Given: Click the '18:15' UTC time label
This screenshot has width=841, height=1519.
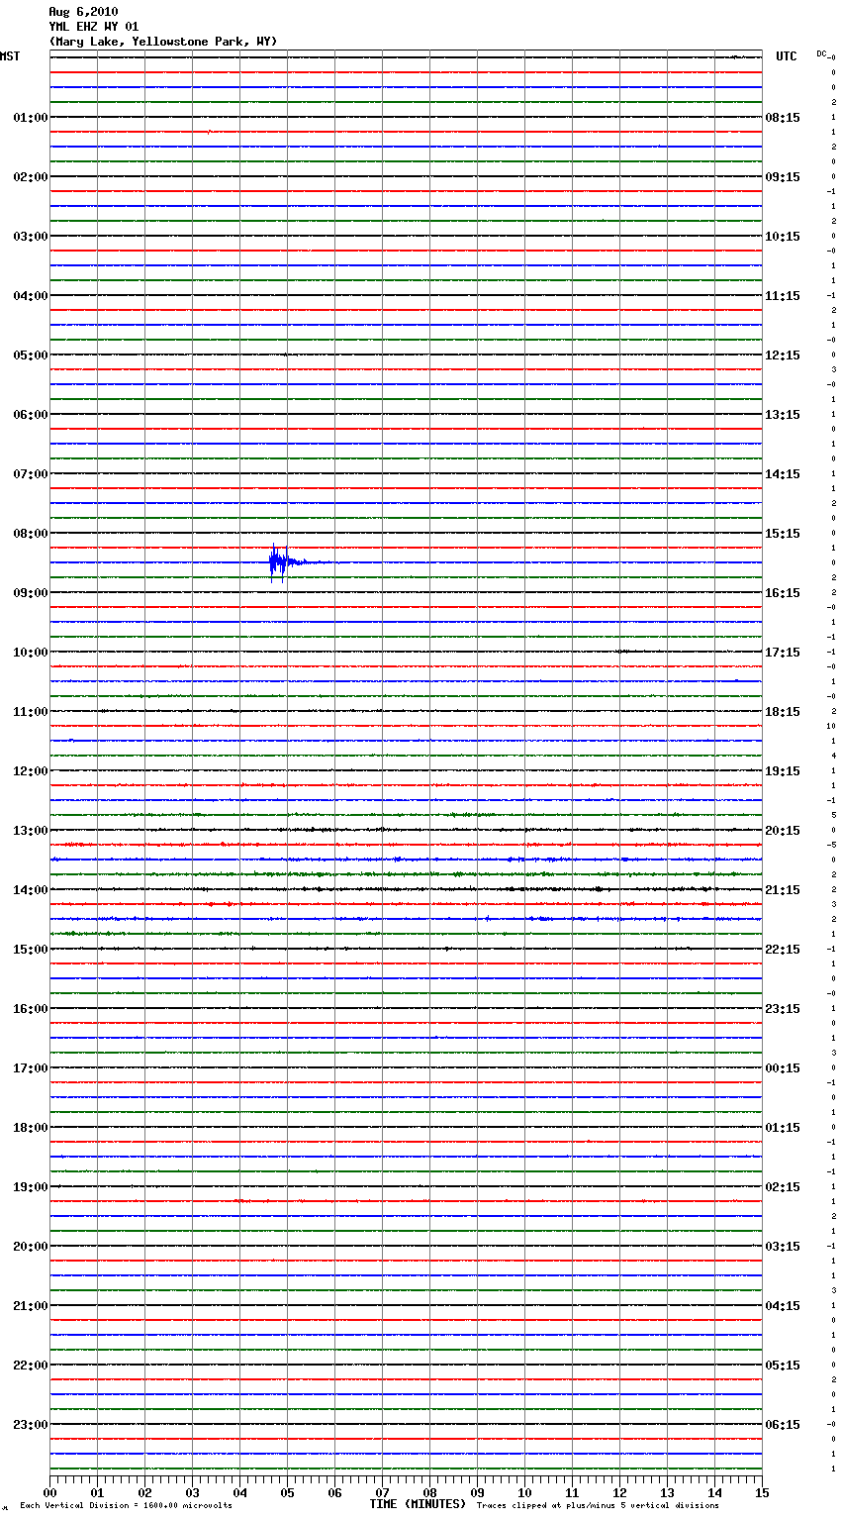Looking at the screenshot, I should tap(783, 712).
